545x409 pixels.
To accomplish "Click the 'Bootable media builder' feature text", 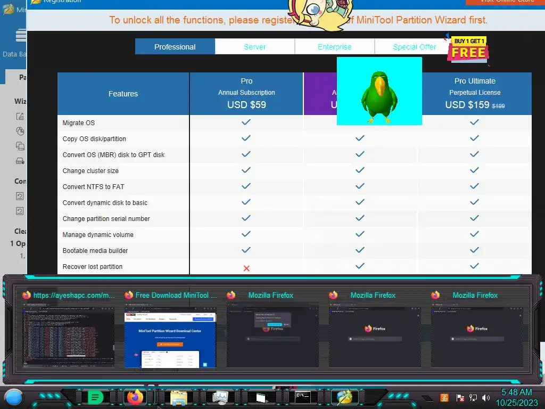I will coord(95,251).
